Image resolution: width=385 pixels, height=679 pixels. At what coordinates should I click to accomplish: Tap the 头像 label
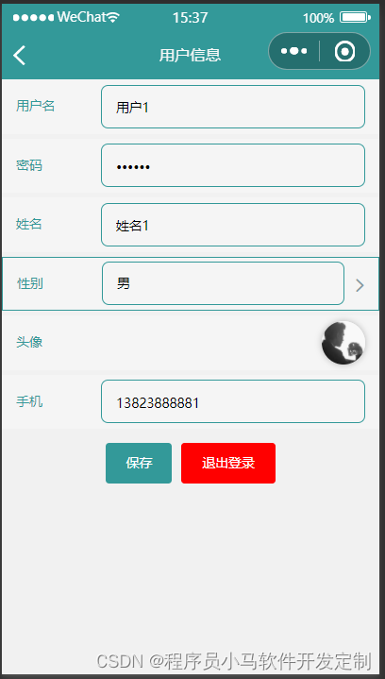[29, 342]
